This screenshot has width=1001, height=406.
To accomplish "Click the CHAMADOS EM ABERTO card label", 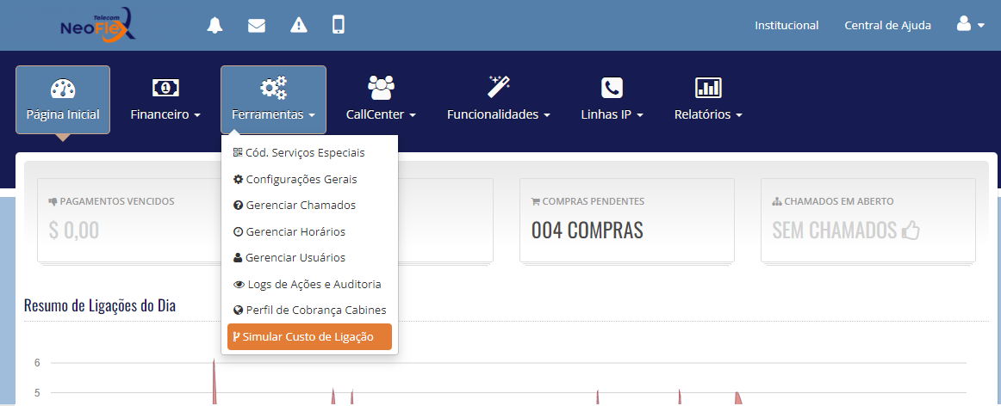I will coord(838,201).
